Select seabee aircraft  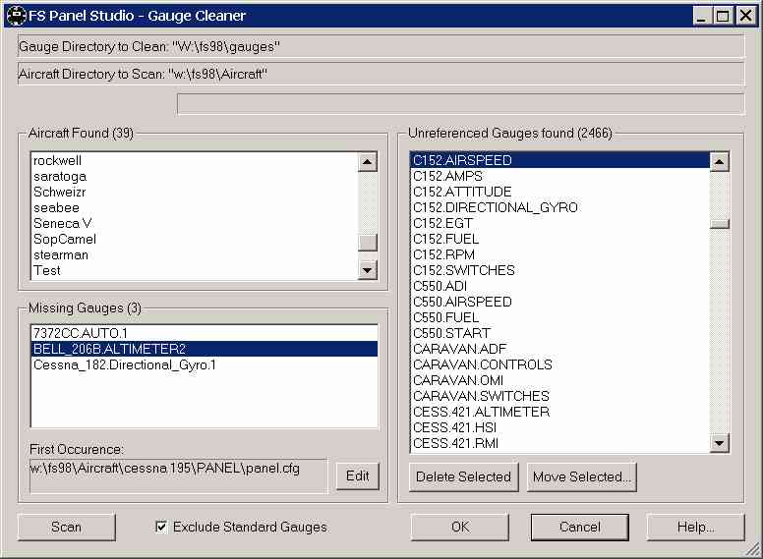coord(194,207)
